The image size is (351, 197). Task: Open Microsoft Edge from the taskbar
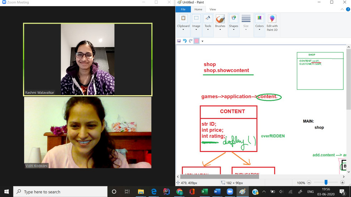pos(154,192)
